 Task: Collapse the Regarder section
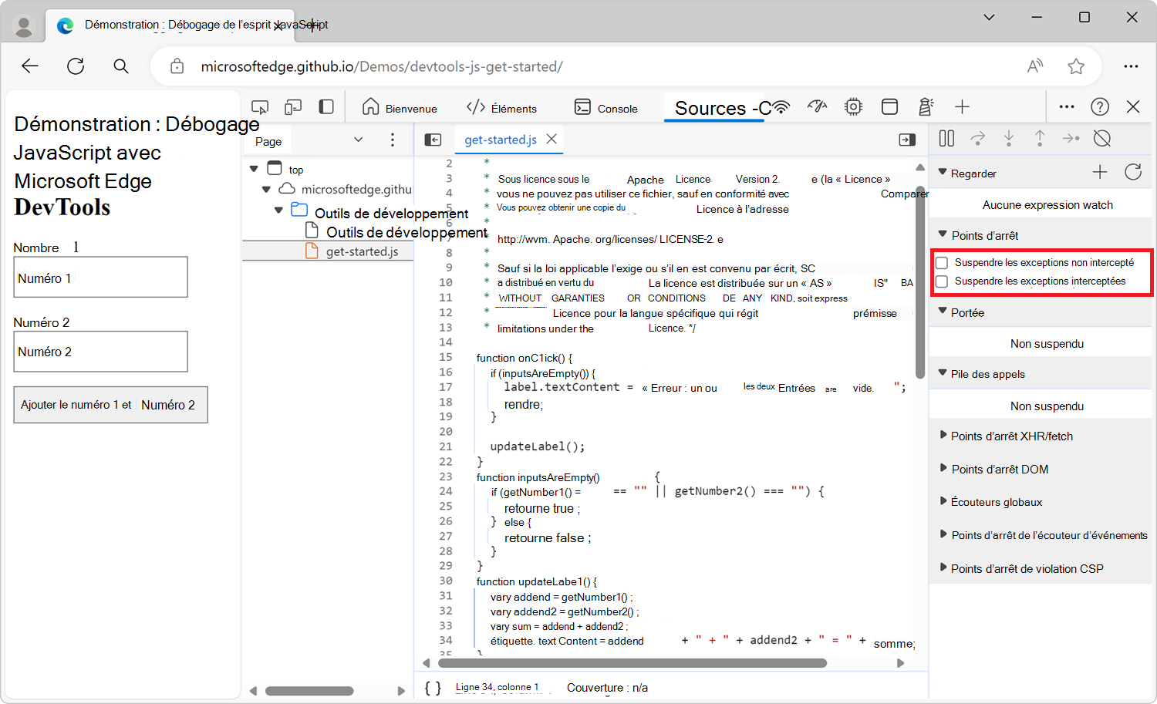click(943, 172)
